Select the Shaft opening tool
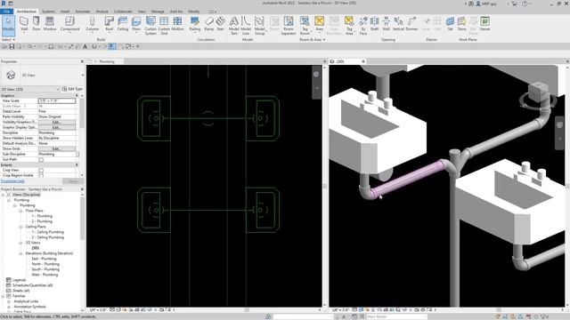This screenshot has height=320, width=570. point(374,24)
